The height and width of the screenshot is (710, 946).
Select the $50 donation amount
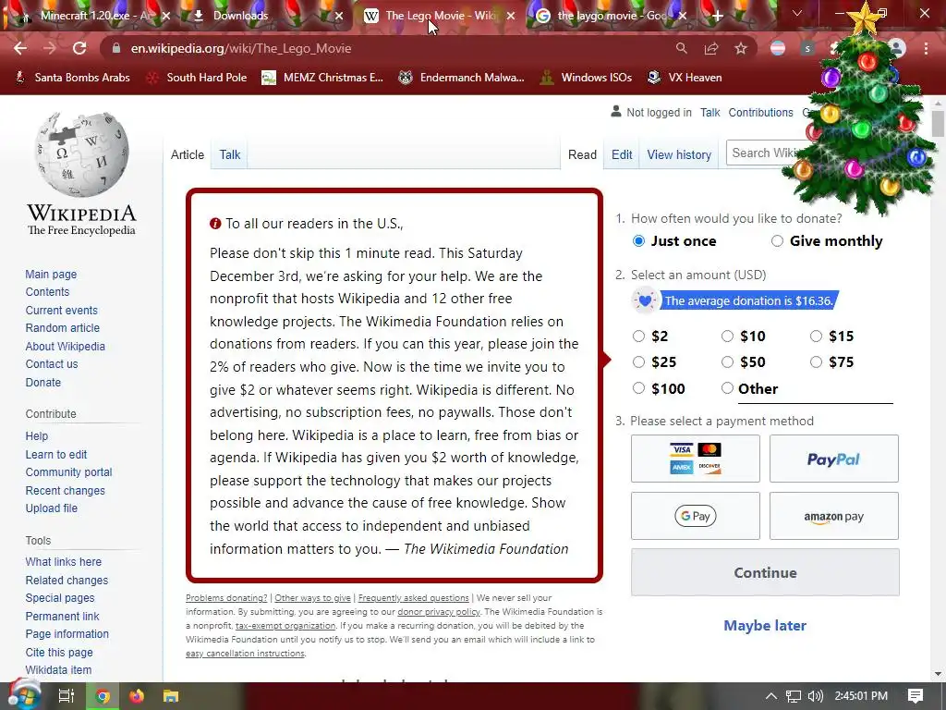click(x=728, y=361)
